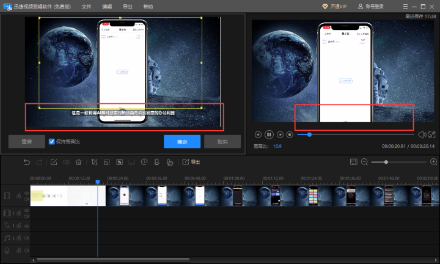Adjust the timeline zoom slider
Image resolution: width=440 pixels, height=264 pixels.
tap(386, 162)
